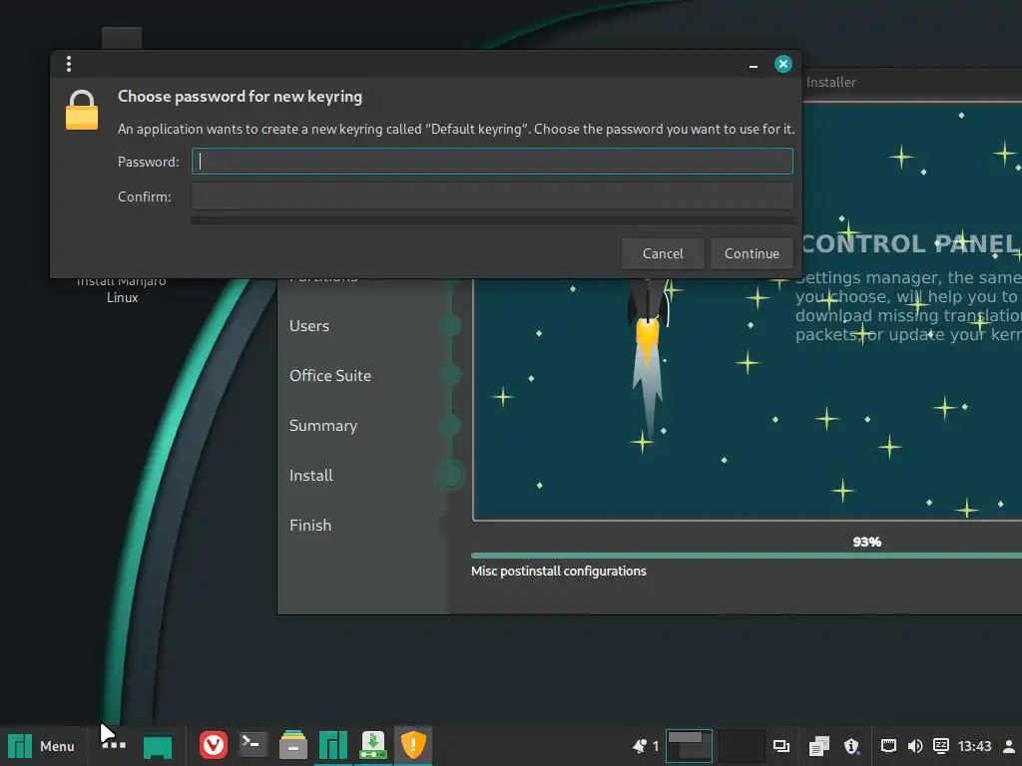Click the Cancel button in keyring dialog
This screenshot has height=766, width=1022.
(663, 253)
